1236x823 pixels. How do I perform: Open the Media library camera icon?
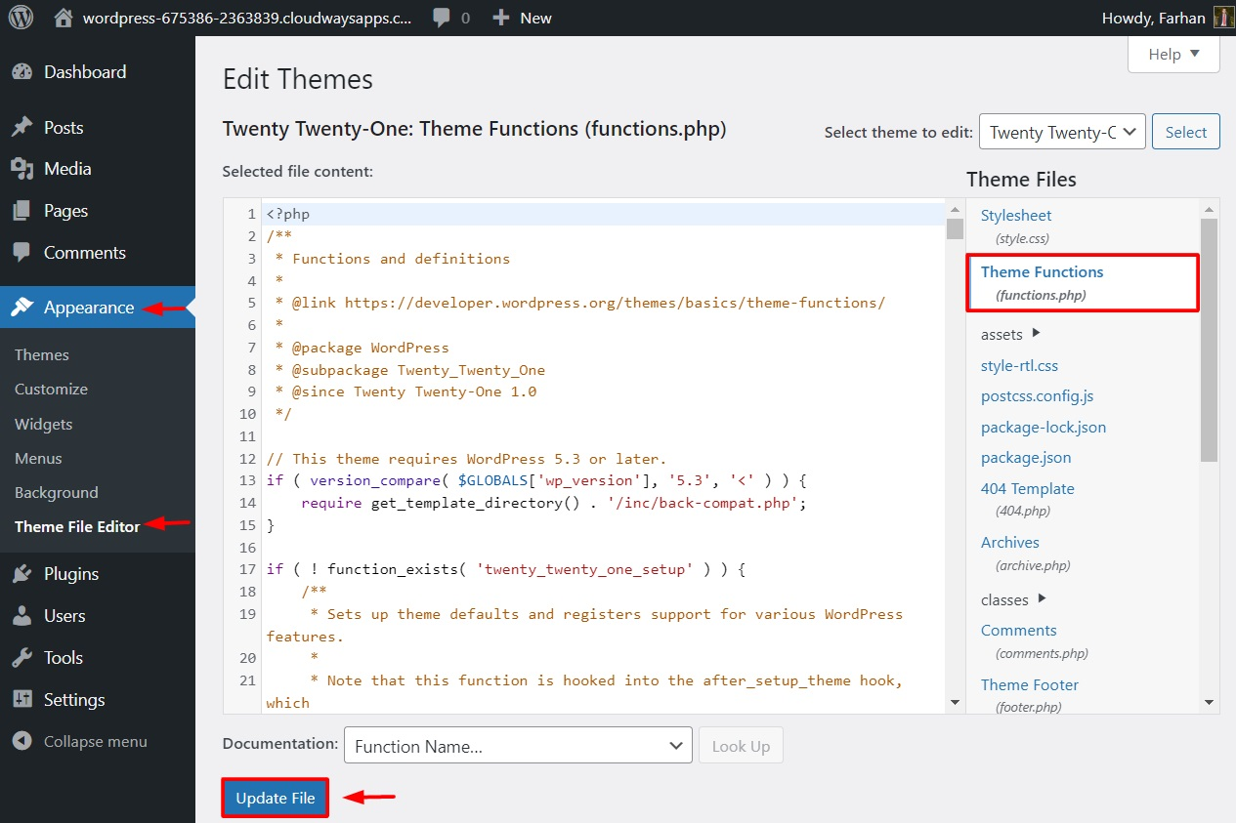pos(21,168)
